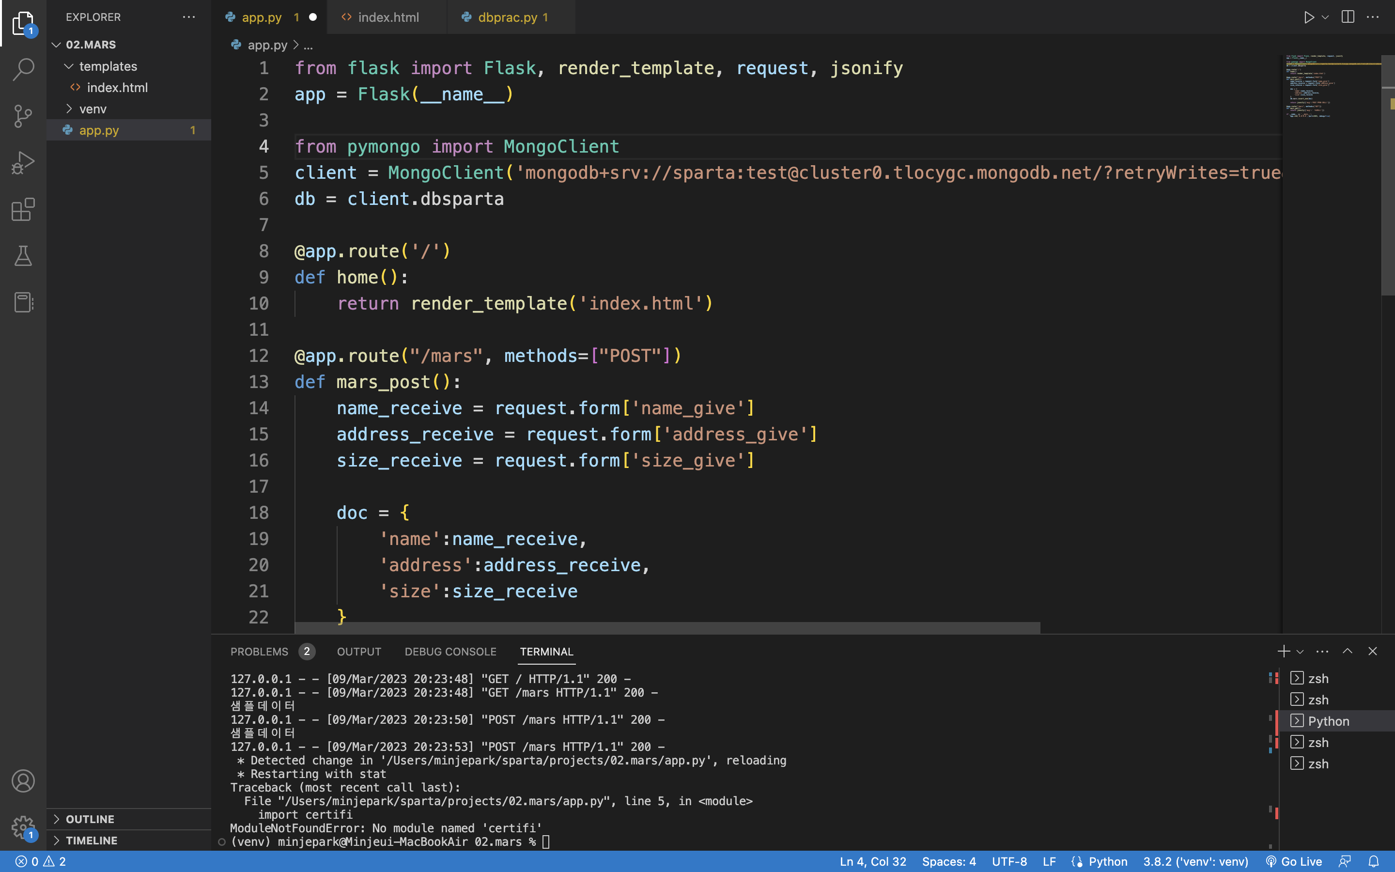Click the editor horizontal scrollbar

(x=667, y=627)
